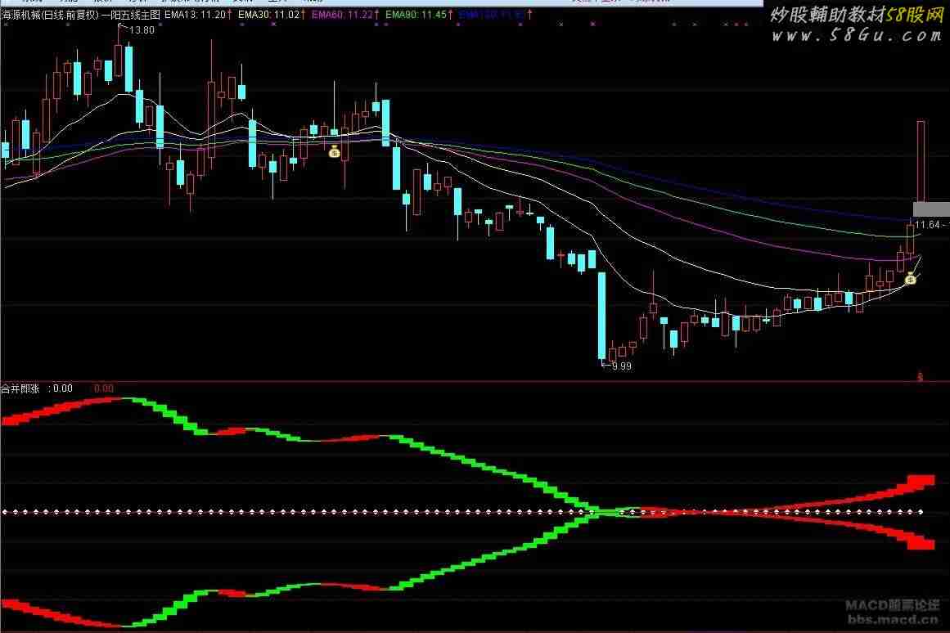Click the EMA30: 11.02 readout

[x=269, y=15]
